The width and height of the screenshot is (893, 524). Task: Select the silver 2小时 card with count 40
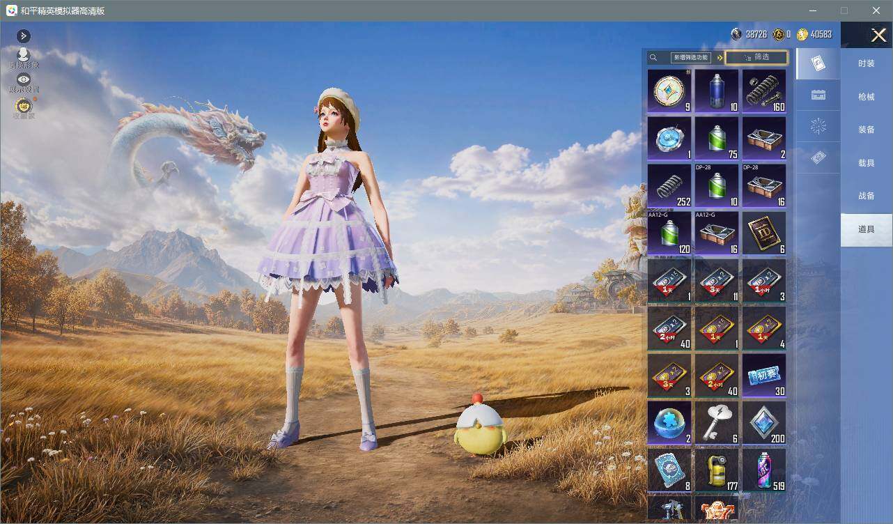click(x=669, y=328)
